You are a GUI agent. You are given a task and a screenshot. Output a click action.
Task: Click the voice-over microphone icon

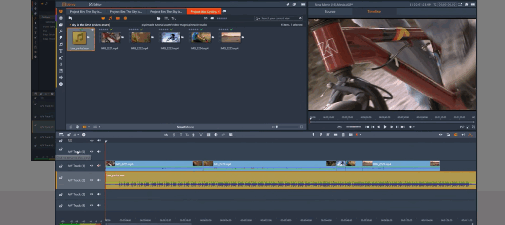pos(193,135)
